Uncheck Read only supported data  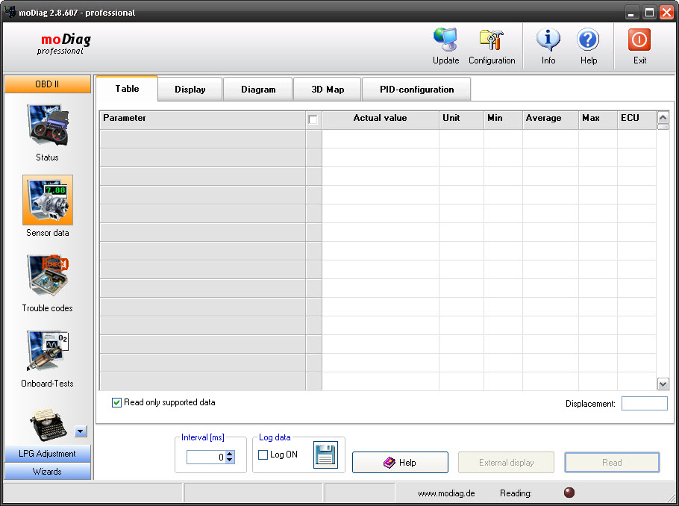(116, 403)
